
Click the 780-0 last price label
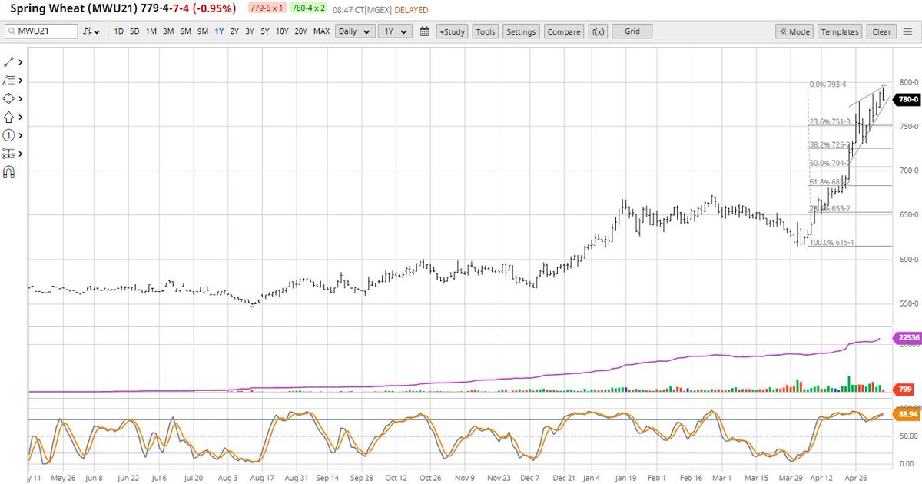pyautogui.click(x=907, y=99)
